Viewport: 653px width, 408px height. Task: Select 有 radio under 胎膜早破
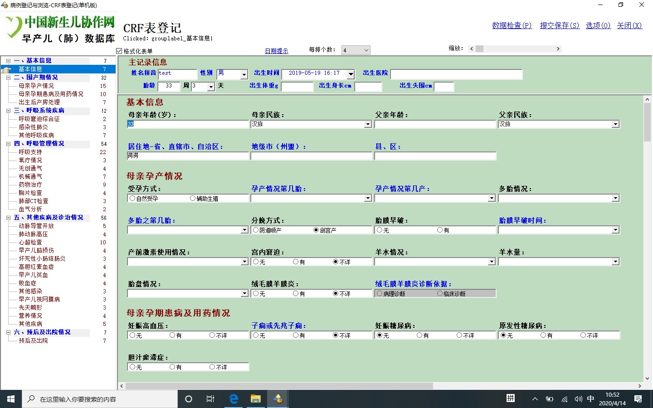pyautogui.click(x=440, y=230)
